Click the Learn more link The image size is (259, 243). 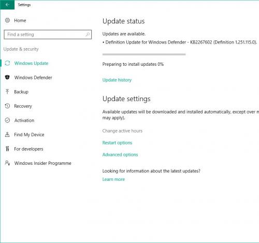pos(113,179)
